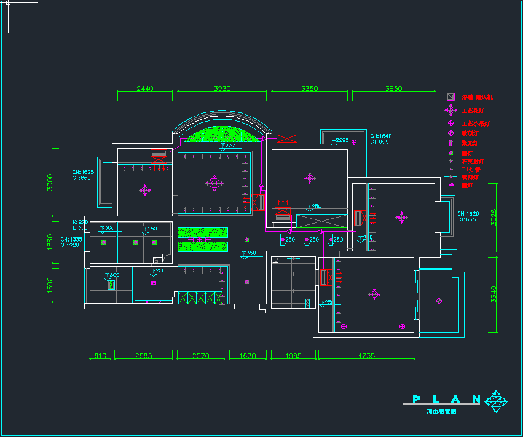This screenshot has width=523, height=437.
Task: Click the small pendant lamp legend symbol
Action: 450,124
